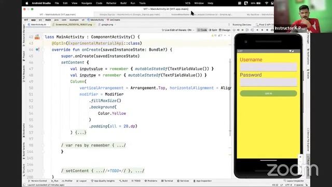This screenshot has height=187, width=332.
Task: Open the Terminal tool window
Action: [167, 181]
